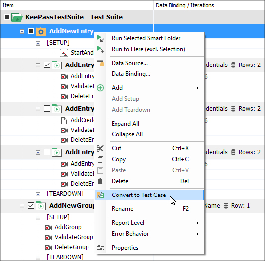Click the Convert to Test Case icon
Image resolution: width=265 pixels, height=261 pixels.
pyautogui.click(x=100, y=195)
